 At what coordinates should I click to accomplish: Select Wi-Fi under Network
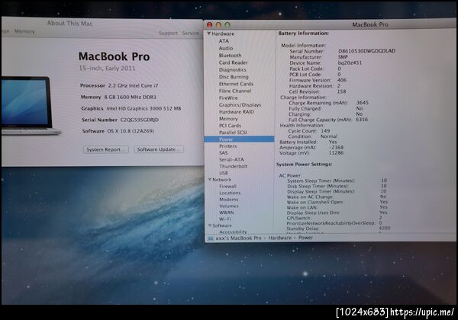(x=225, y=219)
